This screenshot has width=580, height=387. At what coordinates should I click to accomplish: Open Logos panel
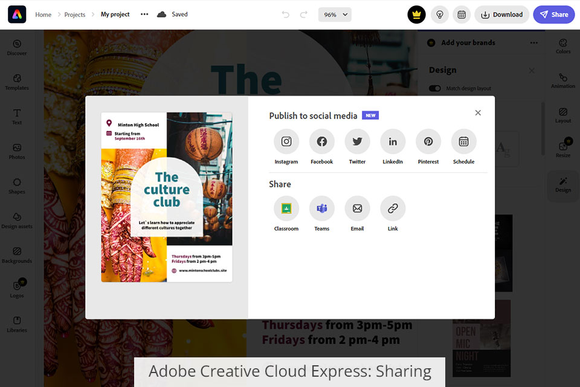coord(17,289)
